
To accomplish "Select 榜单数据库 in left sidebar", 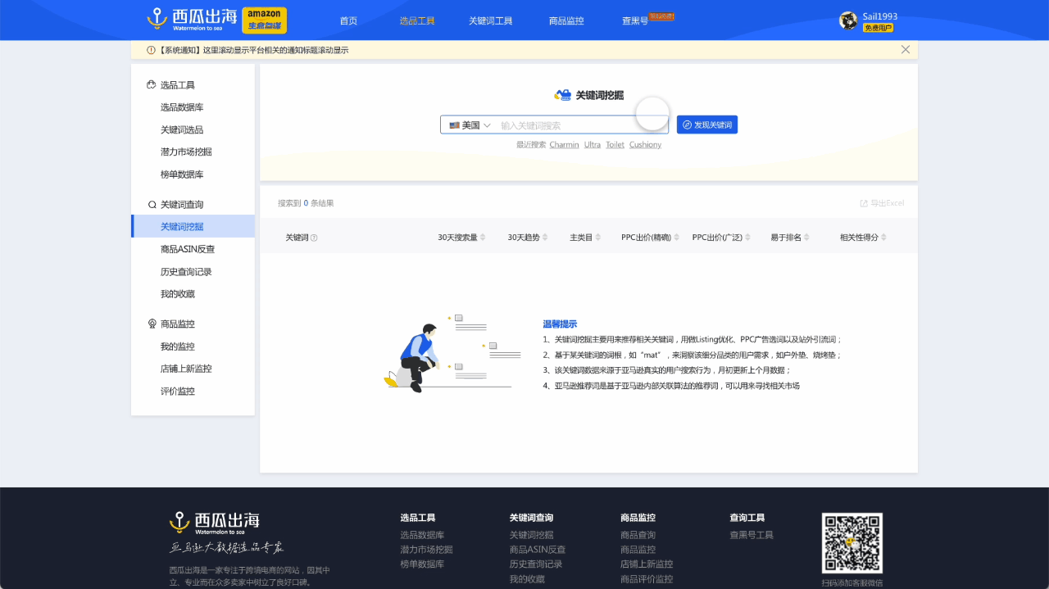I will pyautogui.click(x=182, y=174).
